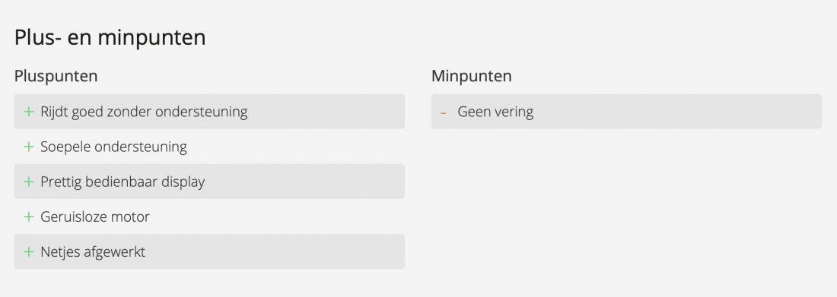Click the 'Soepele ondersteuning' text
Viewport: 837px width, 297px height.
113,147
